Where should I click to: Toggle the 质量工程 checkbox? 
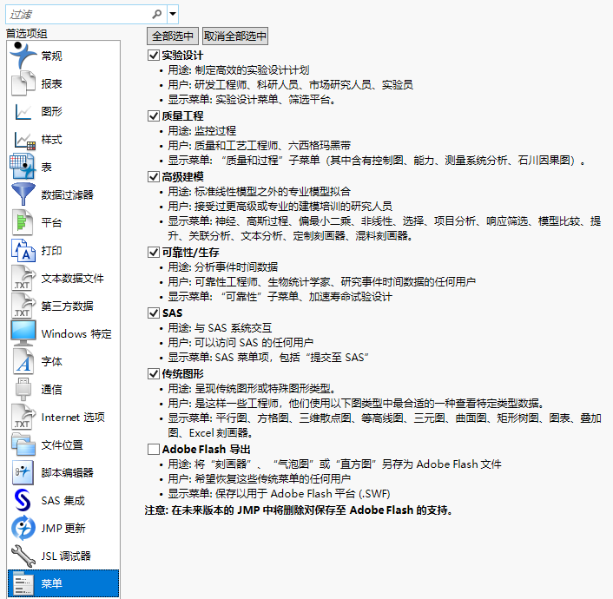coord(153,115)
